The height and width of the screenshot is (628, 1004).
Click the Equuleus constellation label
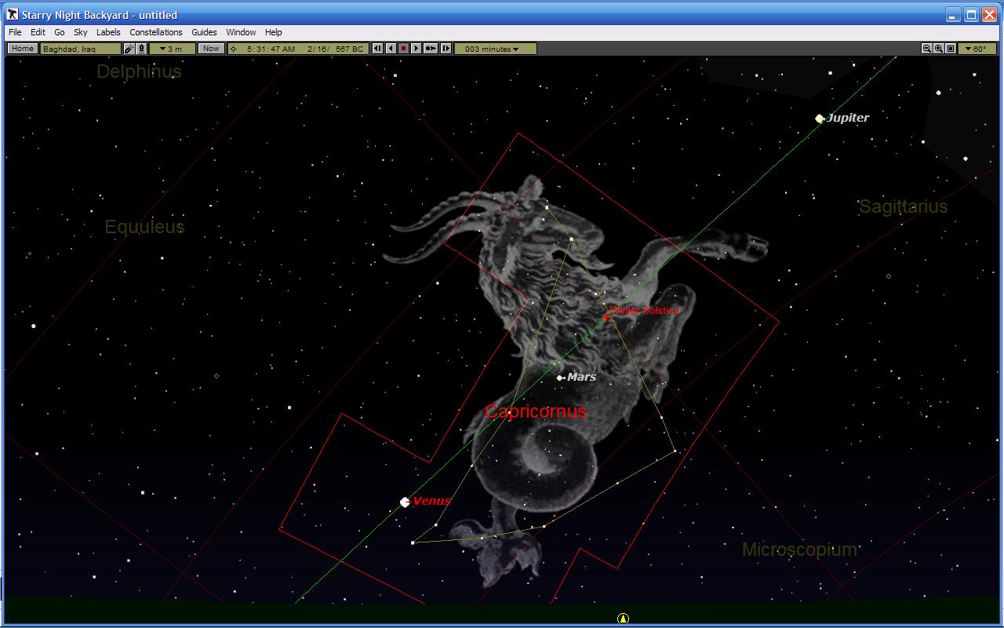click(144, 227)
